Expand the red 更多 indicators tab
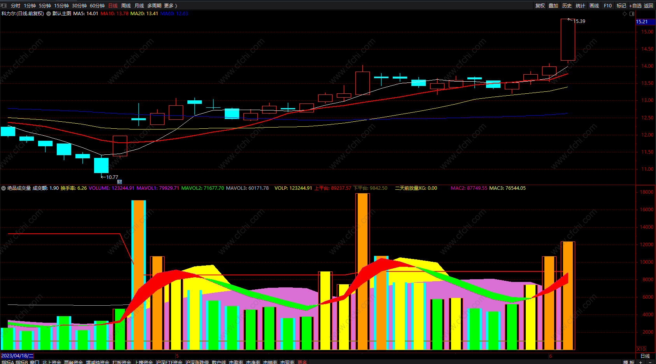Screen dimensions: 656x364 (x=302, y=362)
